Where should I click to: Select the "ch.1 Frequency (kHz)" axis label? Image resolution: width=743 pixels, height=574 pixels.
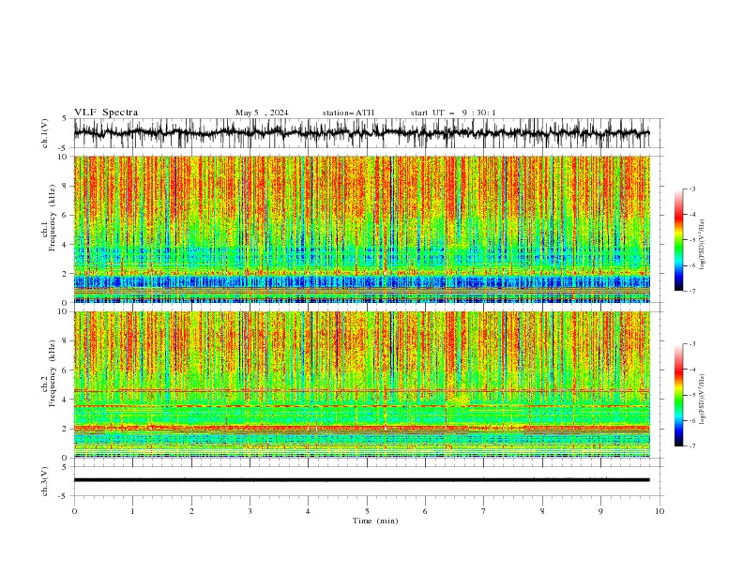[x=49, y=229]
